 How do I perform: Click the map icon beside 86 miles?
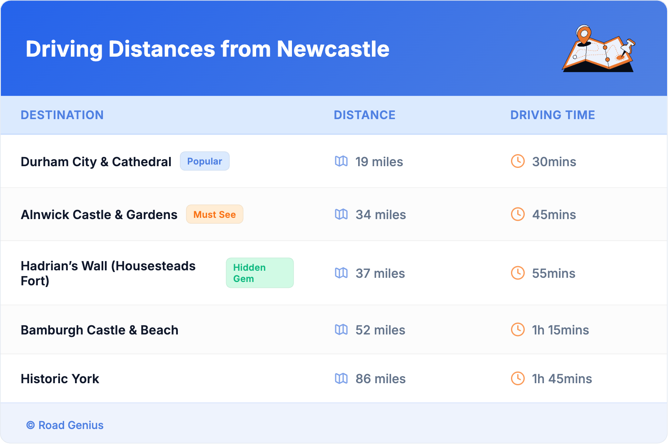pyautogui.click(x=341, y=378)
